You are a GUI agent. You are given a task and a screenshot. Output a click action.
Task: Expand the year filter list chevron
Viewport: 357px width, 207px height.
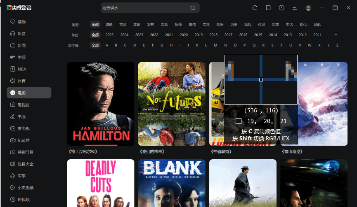[336, 35]
